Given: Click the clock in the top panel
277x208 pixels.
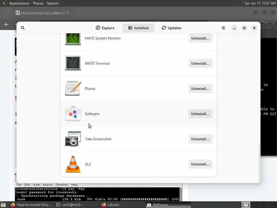Looking at the screenshot, I should pos(260,3).
